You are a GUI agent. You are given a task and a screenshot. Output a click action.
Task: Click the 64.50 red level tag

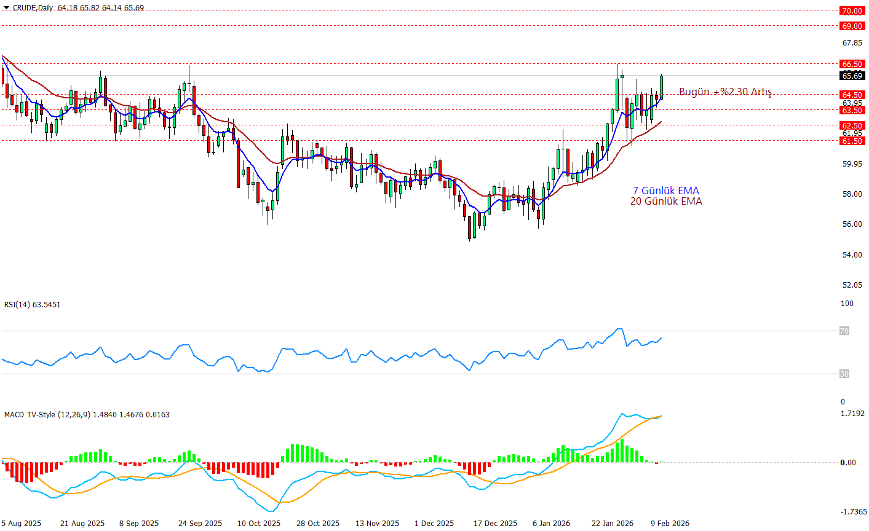[852, 95]
